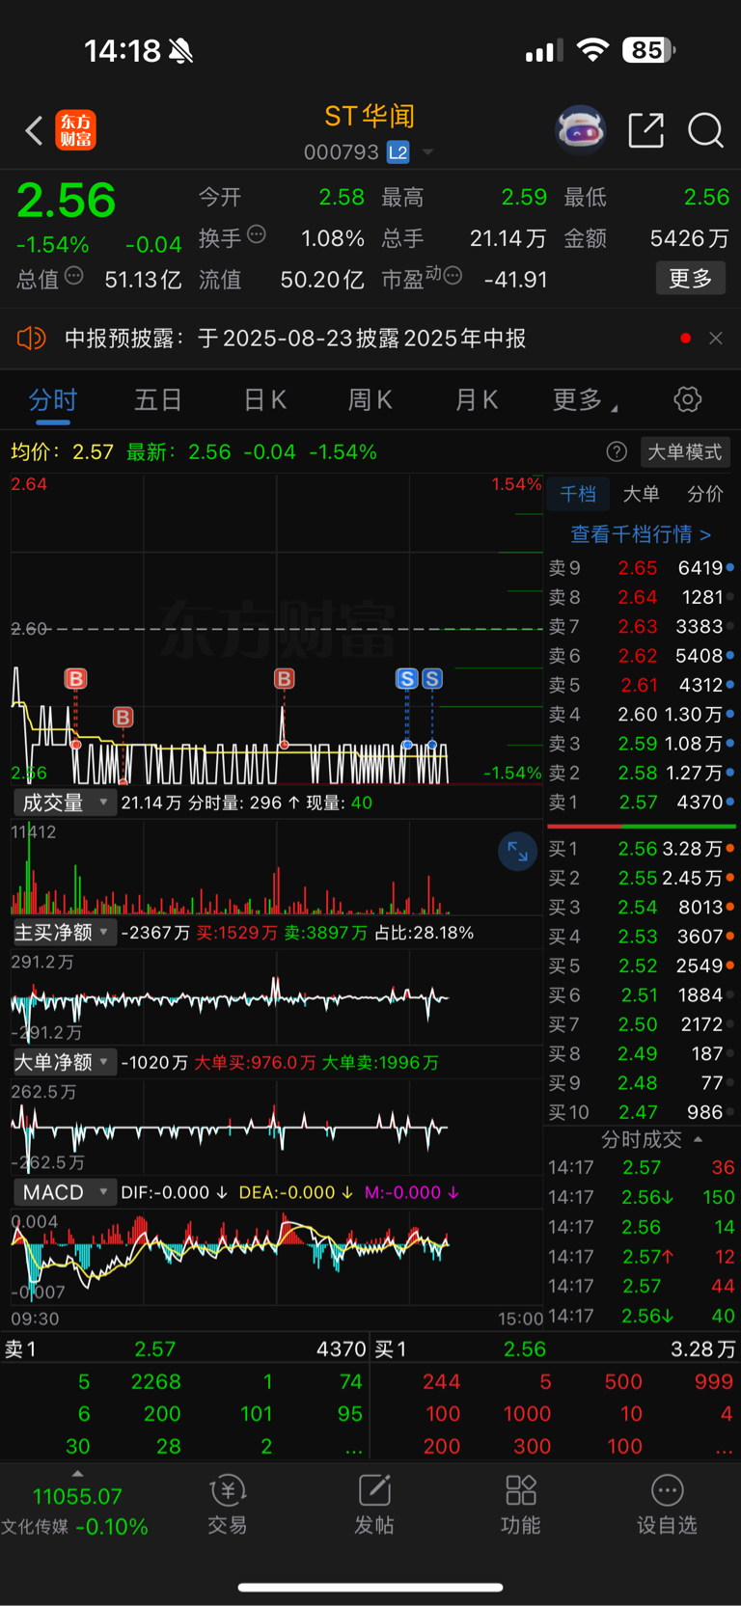Open the 中报预披露 announcement text
The image size is (741, 1606).
pyautogui.click(x=295, y=339)
